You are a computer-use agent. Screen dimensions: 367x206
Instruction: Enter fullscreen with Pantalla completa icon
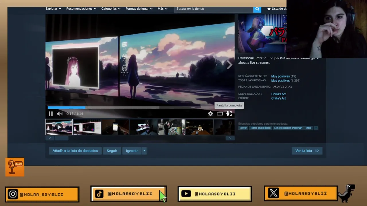click(x=229, y=114)
